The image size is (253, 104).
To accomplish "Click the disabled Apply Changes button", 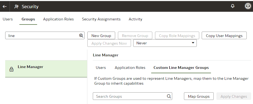I will click(x=234, y=96).
